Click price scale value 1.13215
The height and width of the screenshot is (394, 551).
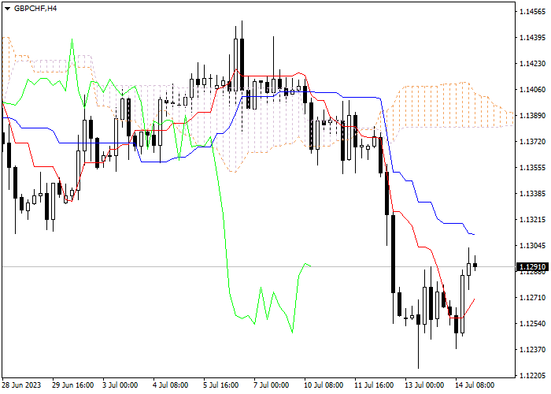click(x=532, y=220)
